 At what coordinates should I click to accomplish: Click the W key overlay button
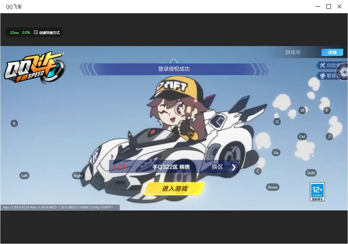(302, 110)
